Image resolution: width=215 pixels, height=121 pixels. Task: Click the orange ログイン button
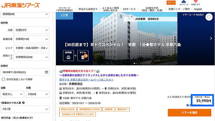[171, 3]
